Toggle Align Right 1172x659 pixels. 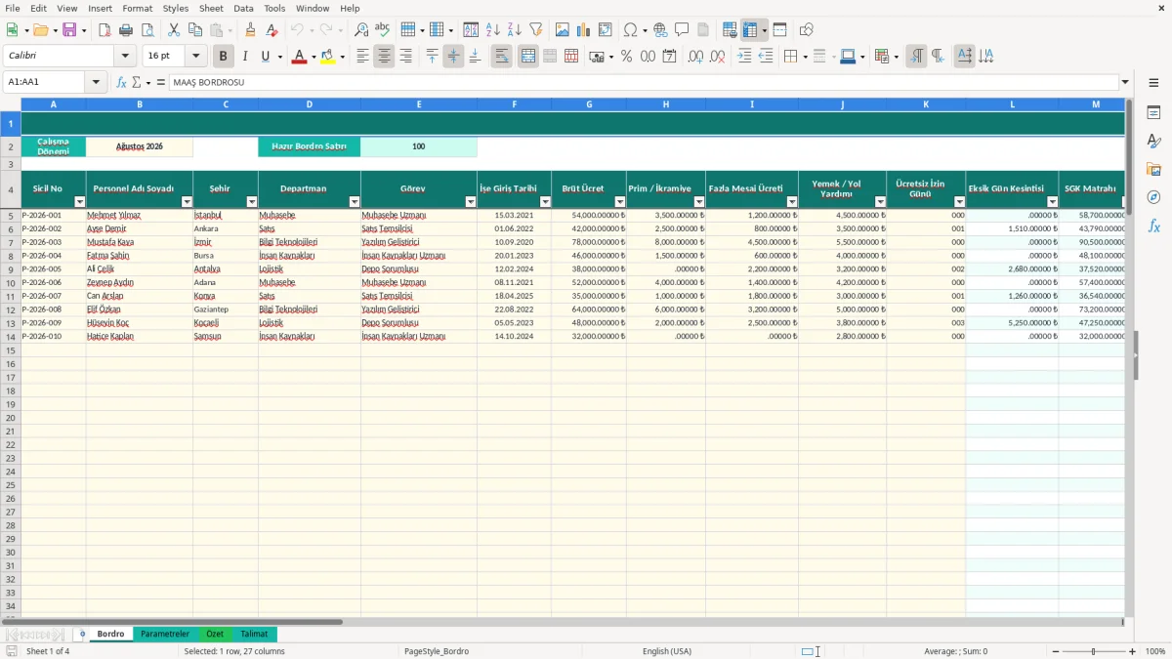click(405, 57)
